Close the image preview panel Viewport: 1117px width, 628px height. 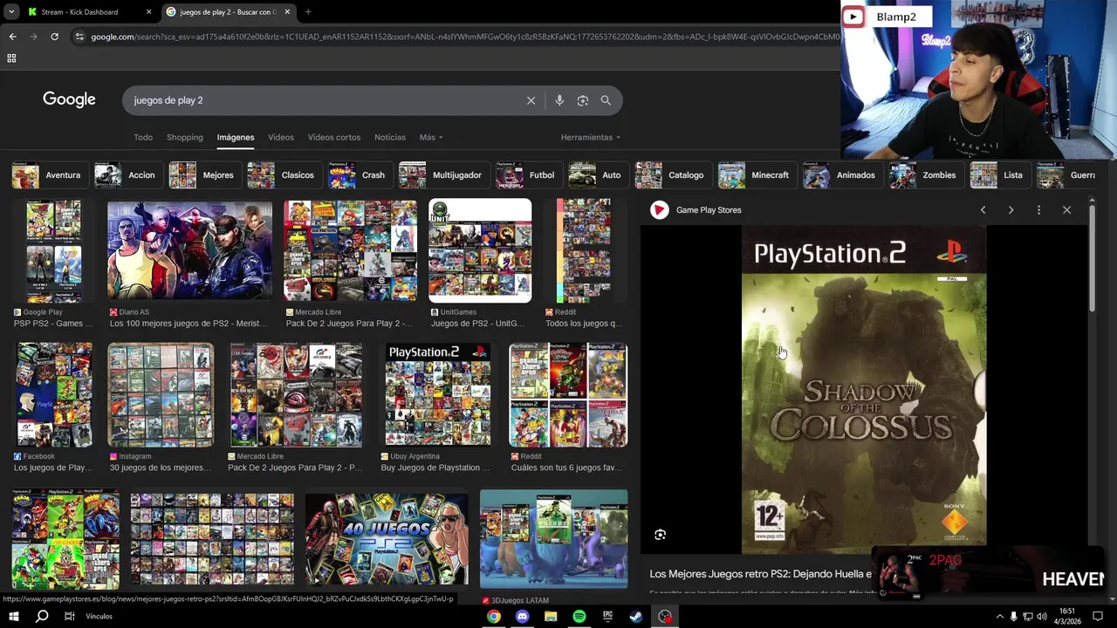[x=1066, y=210]
